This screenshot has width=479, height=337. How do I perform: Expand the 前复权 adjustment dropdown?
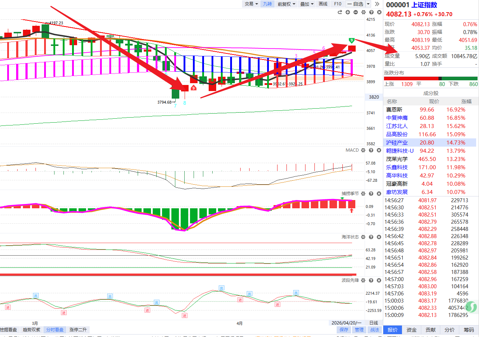[286, 4]
